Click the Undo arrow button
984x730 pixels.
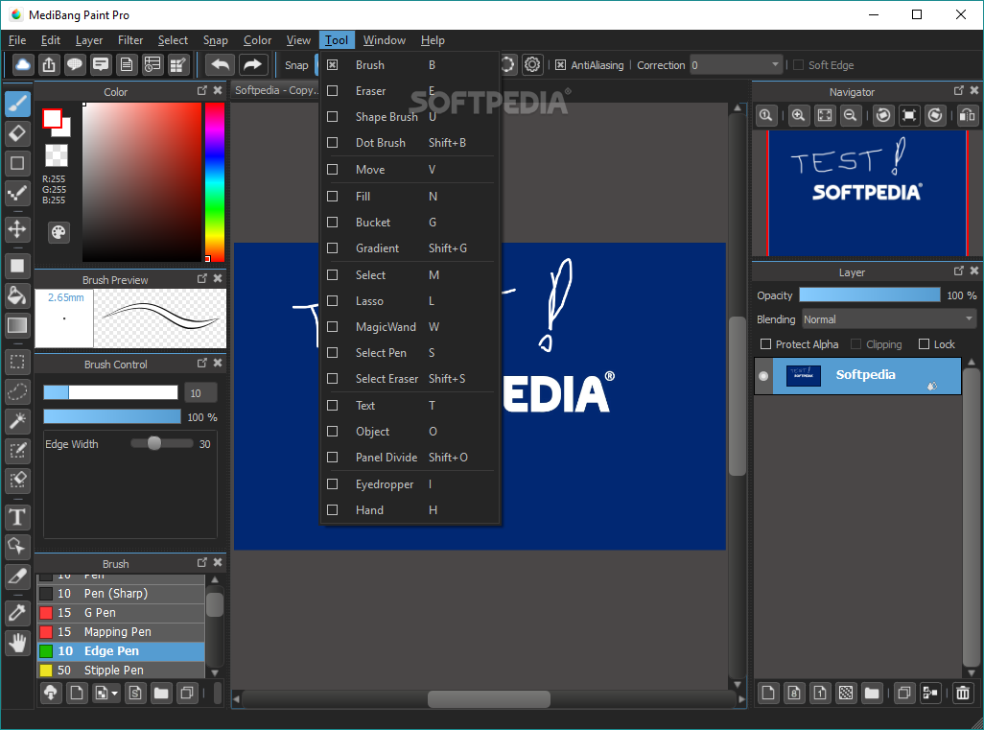tap(221, 64)
